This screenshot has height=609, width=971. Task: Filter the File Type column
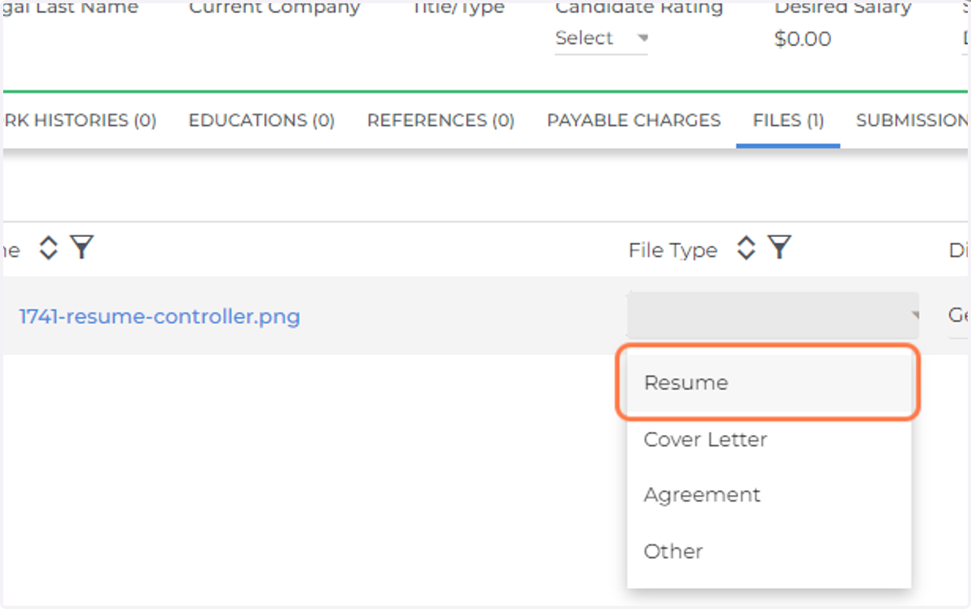pos(778,247)
